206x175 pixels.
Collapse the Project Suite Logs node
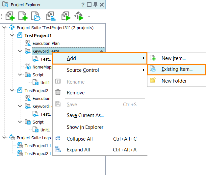click(x=4, y=138)
